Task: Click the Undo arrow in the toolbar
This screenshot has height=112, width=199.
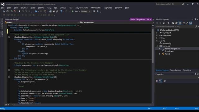Action: tap(61, 12)
